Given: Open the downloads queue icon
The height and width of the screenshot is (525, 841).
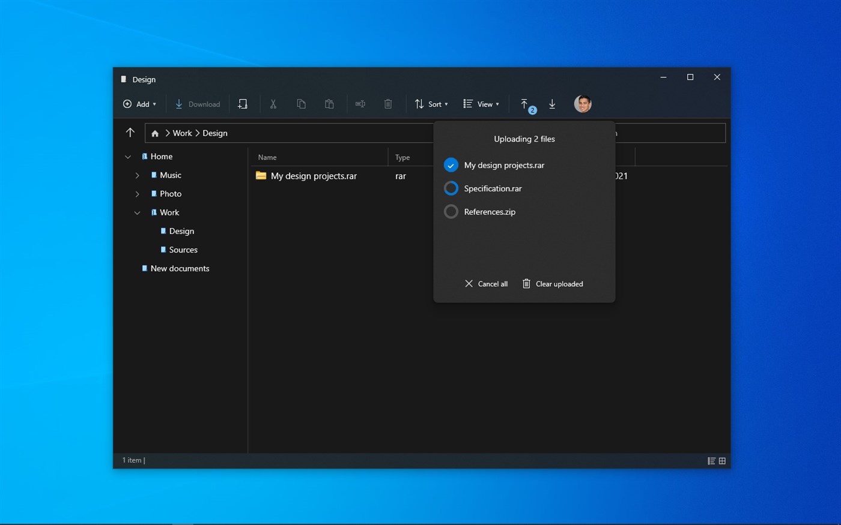Looking at the screenshot, I should coord(552,104).
